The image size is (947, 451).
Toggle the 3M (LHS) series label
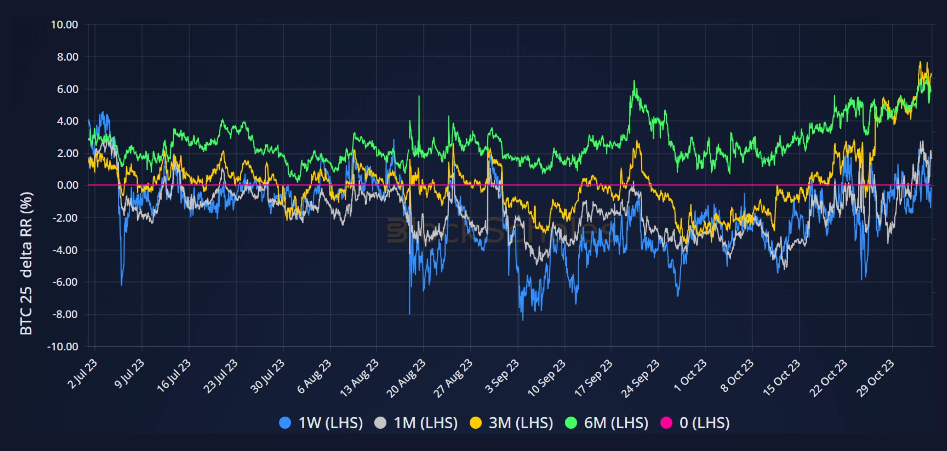pos(521,423)
